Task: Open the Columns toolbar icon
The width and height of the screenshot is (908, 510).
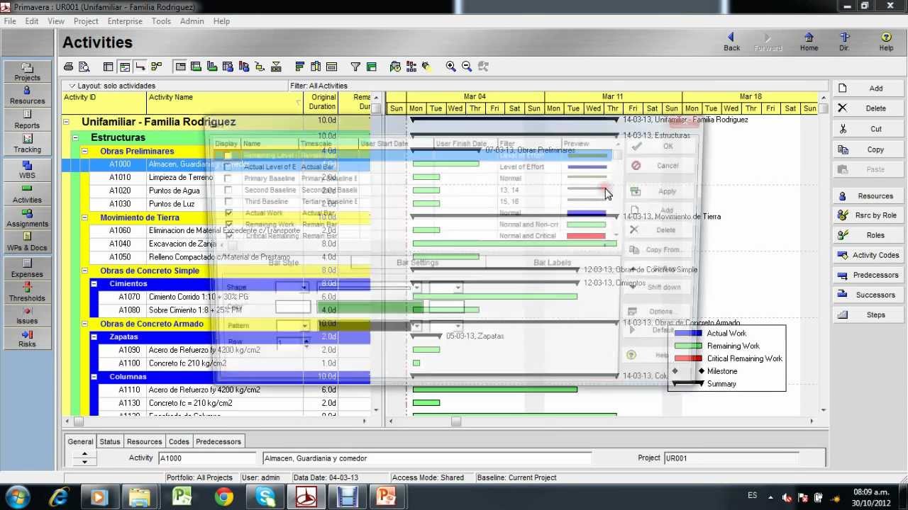Action: coord(316,67)
